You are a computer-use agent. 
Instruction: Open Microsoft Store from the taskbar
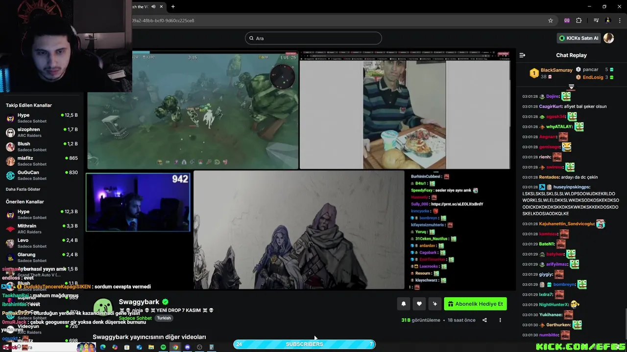click(x=127, y=347)
